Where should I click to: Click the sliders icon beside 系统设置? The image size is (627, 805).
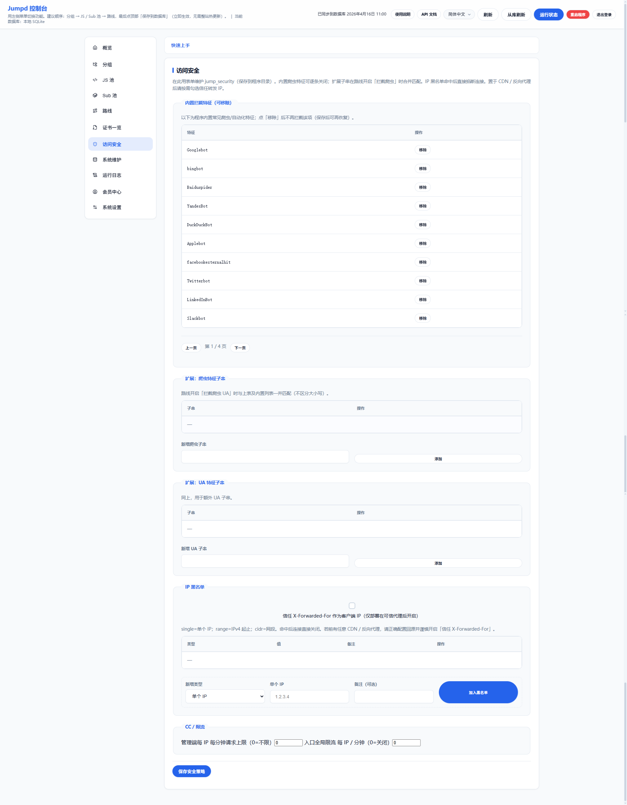pyautogui.click(x=95, y=207)
